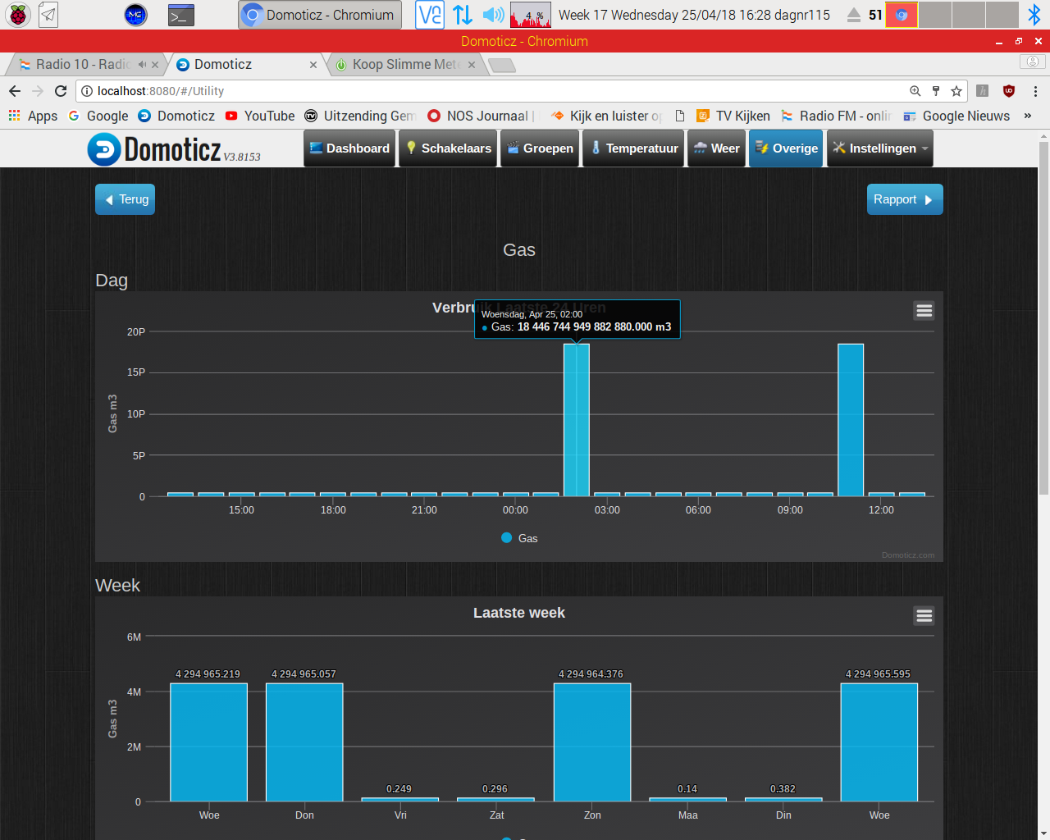The width and height of the screenshot is (1050, 840).
Task: Open the Dag chart hamburger menu
Action: pyautogui.click(x=924, y=311)
